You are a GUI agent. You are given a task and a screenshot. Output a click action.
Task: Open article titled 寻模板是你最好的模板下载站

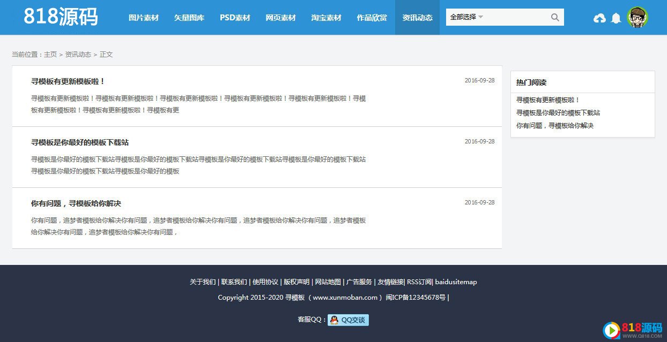80,142
